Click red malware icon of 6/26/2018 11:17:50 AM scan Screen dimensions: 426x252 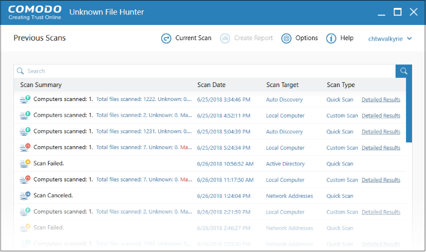(25, 180)
